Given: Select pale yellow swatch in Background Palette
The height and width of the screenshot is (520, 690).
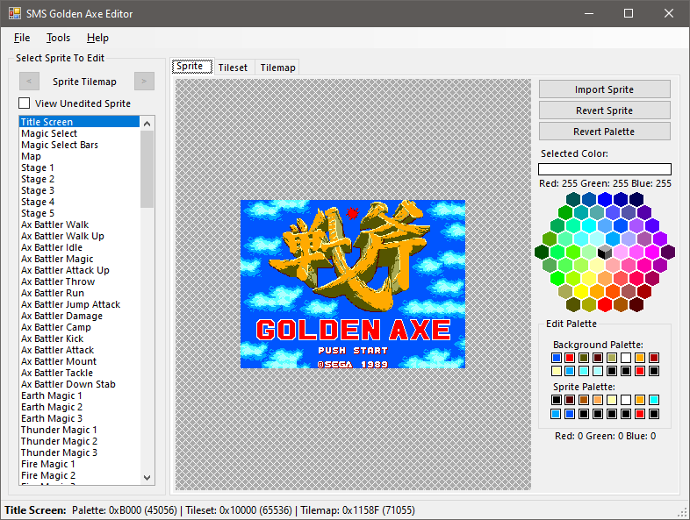Looking at the screenshot, I should click(x=557, y=371).
